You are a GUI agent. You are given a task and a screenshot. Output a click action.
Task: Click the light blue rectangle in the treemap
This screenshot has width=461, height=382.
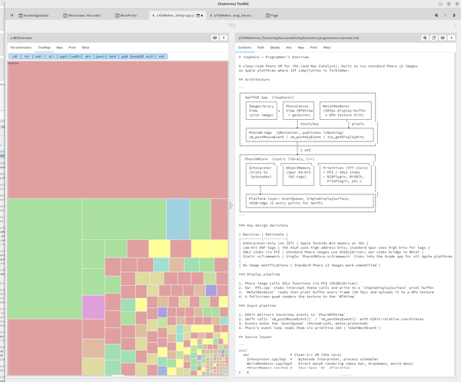point(178,219)
